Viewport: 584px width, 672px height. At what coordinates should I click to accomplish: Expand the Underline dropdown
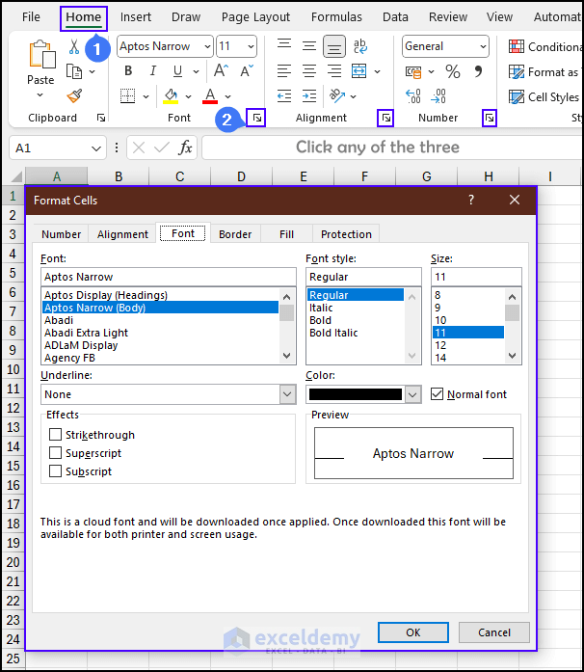287,394
